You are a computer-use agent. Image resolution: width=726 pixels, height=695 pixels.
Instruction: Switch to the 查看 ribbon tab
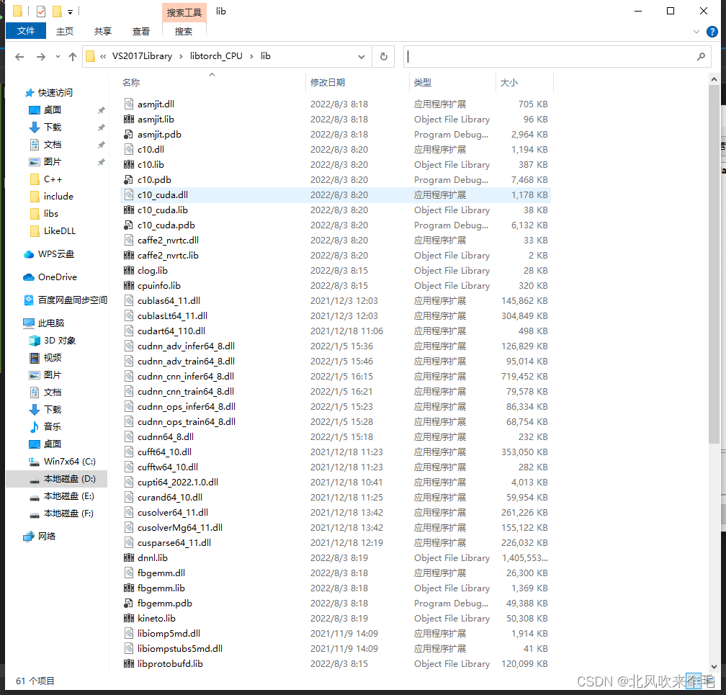[x=140, y=31]
